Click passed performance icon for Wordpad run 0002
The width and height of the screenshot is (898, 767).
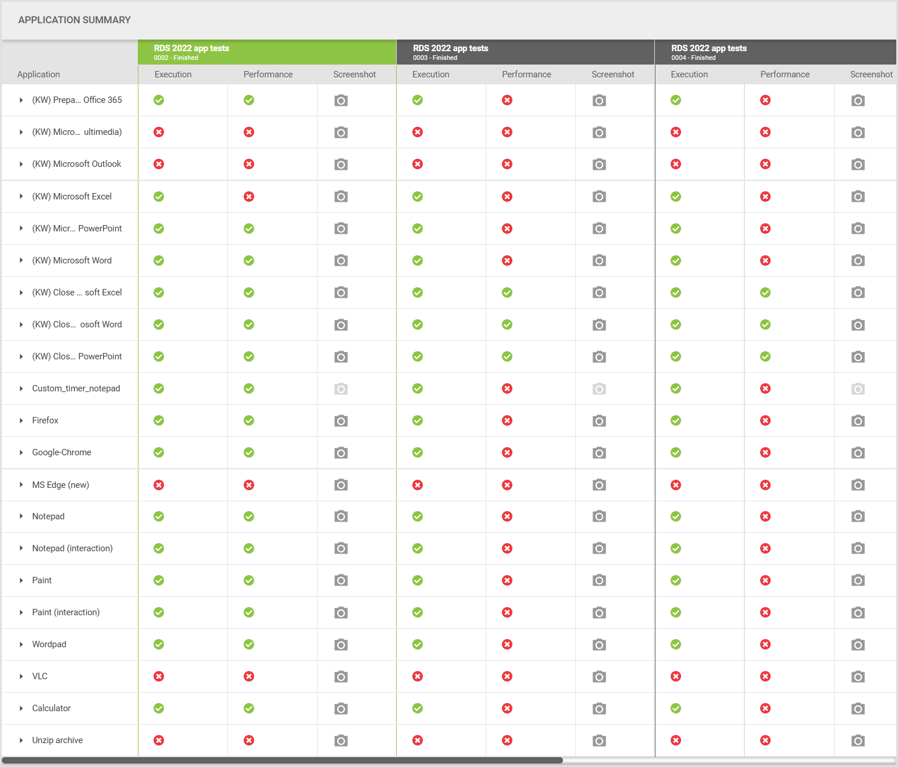coord(249,644)
